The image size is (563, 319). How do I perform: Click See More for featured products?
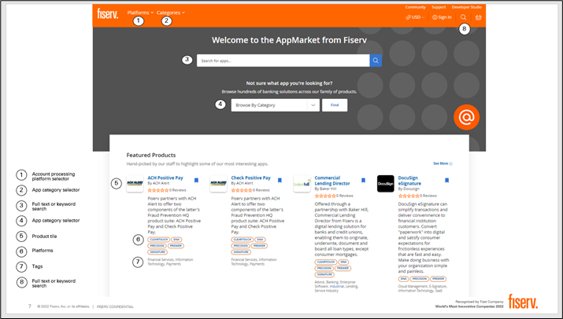coord(443,163)
